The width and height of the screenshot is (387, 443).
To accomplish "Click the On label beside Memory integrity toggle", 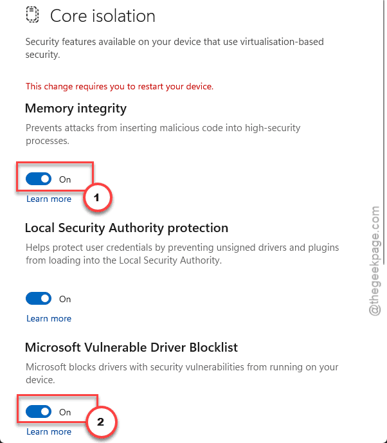I will (65, 179).
